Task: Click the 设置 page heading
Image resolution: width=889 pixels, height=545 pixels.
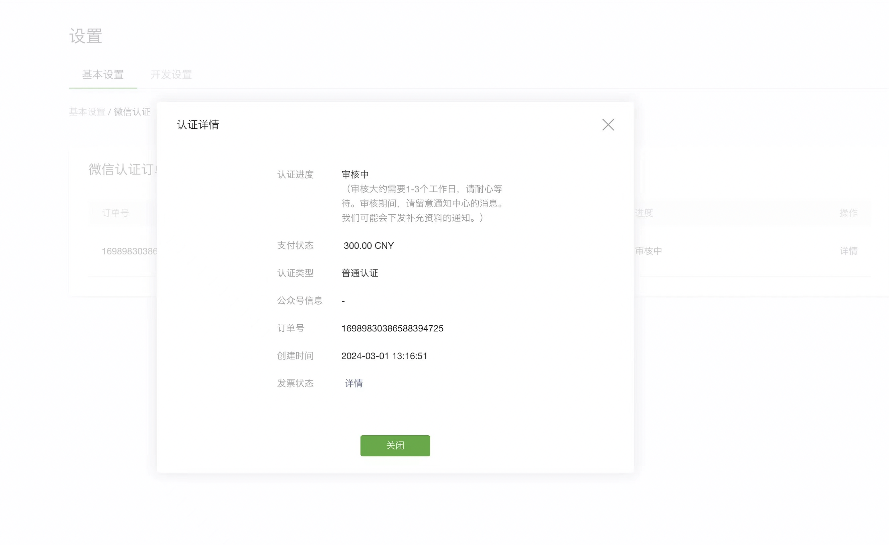Action: [85, 36]
